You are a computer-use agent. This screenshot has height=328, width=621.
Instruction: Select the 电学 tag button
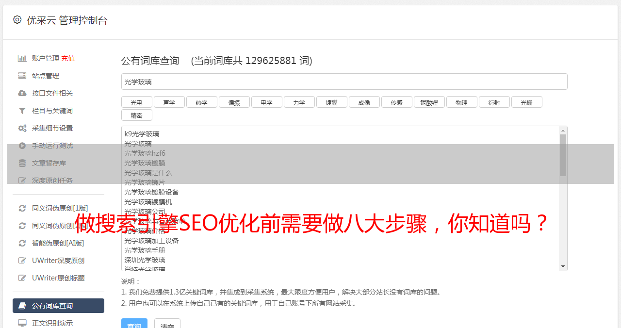coord(266,102)
